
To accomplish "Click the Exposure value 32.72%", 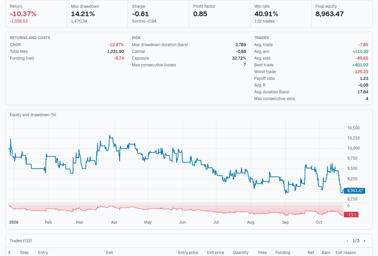I will coord(239,58).
